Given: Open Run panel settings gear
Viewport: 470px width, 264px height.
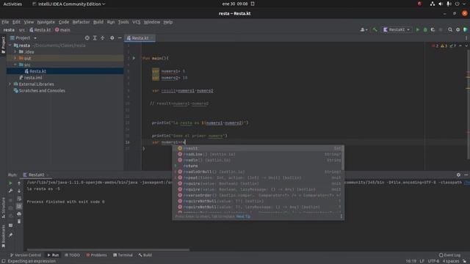Looking at the screenshot, I should [x=458, y=175].
